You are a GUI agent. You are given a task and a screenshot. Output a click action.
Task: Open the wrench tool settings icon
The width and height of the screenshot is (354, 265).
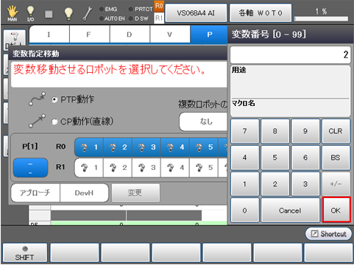click(87, 13)
